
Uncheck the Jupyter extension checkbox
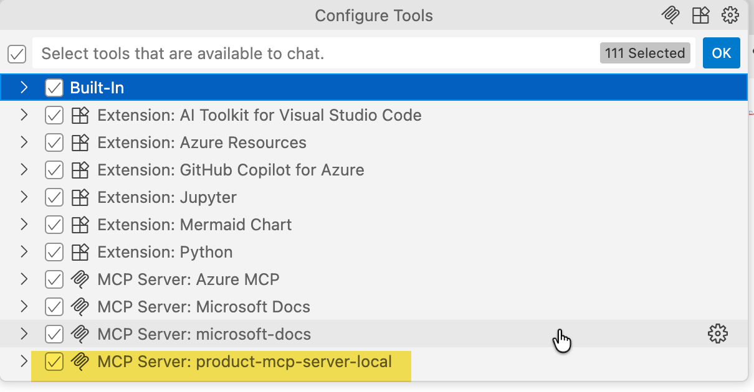point(54,197)
